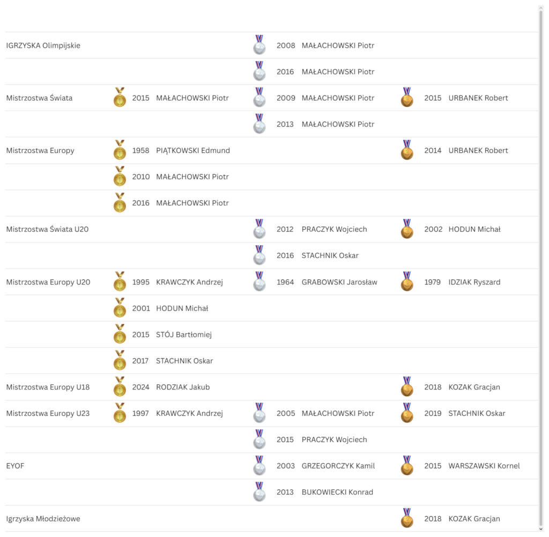
Task: Click silver medal icon beside 2012 PRACZYK Wojciech
Action: coord(259,229)
